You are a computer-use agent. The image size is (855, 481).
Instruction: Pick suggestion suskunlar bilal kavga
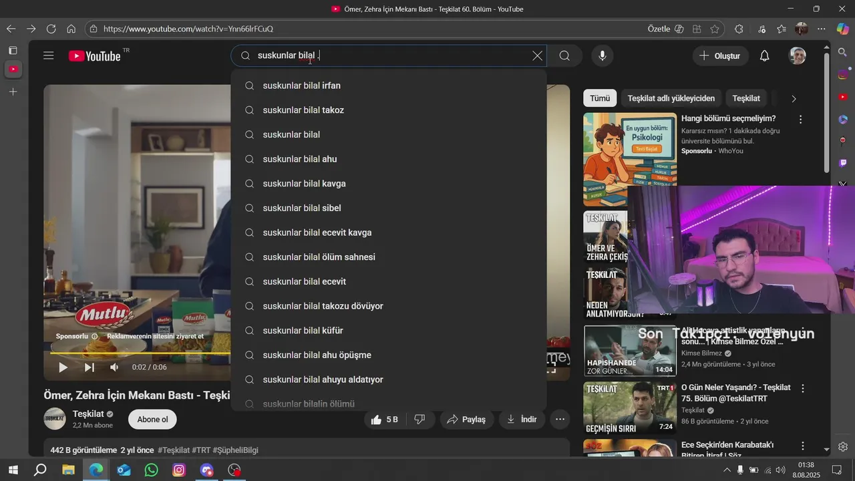389,184
